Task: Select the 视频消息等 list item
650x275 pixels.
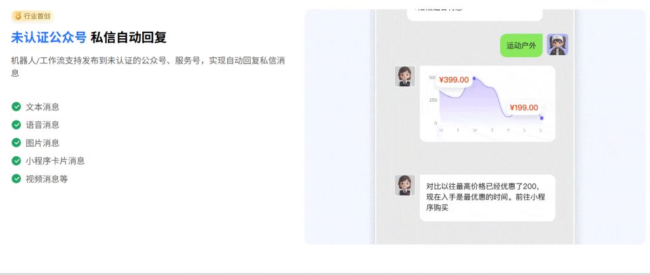Action: pyautogui.click(x=47, y=179)
